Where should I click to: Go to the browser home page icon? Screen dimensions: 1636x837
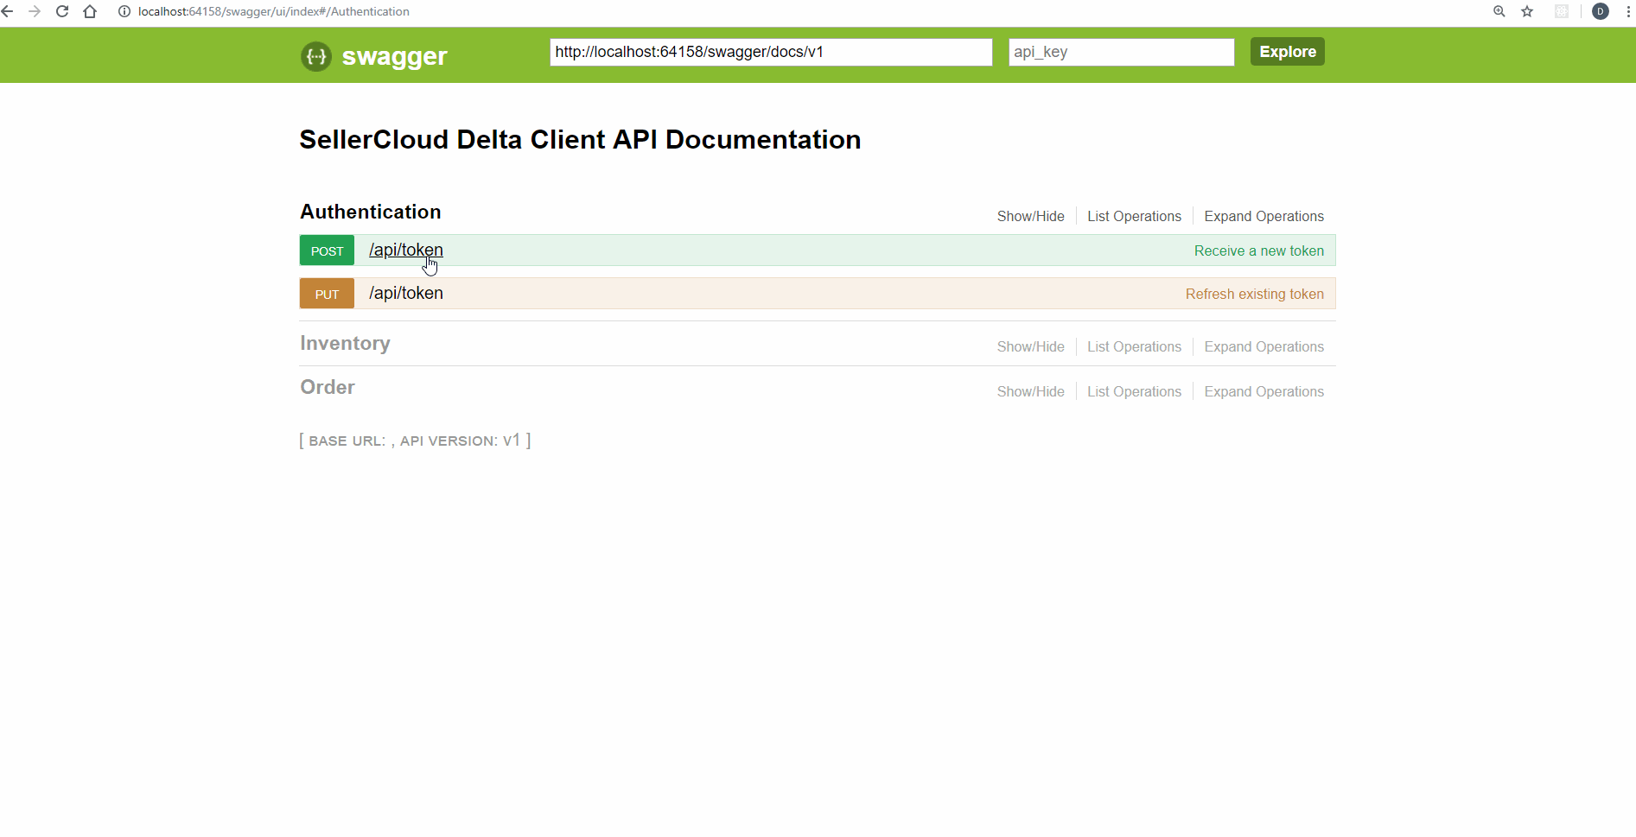coord(90,11)
